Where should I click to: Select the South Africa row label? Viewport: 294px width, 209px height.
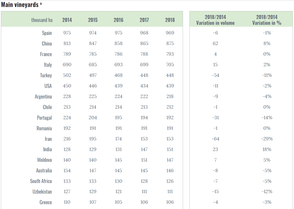click(x=41, y=181)
